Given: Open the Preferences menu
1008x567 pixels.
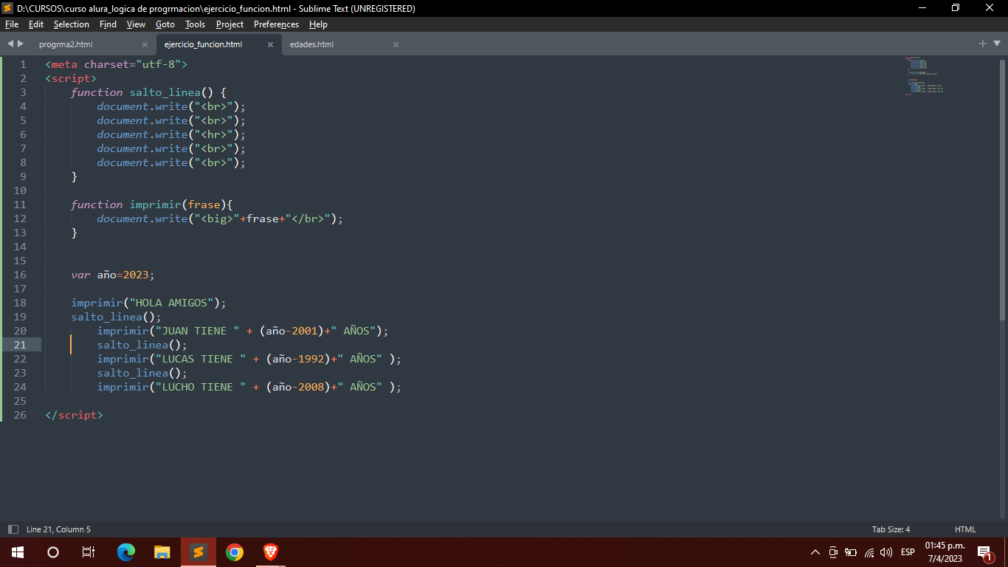Looking at the screenshot, I should coord(276,24).
